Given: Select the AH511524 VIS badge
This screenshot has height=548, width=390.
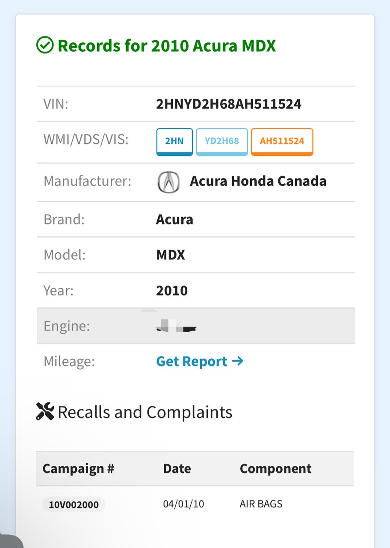Looking at the screenshot, I should point(282,141).
